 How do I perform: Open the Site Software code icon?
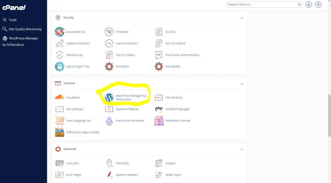click(59, 109)
